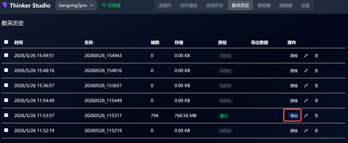The height and width of the screenshot is (143, 348).
Task: Edit record 20260526_154816 with pencil icon
Action: pos(306,71)
